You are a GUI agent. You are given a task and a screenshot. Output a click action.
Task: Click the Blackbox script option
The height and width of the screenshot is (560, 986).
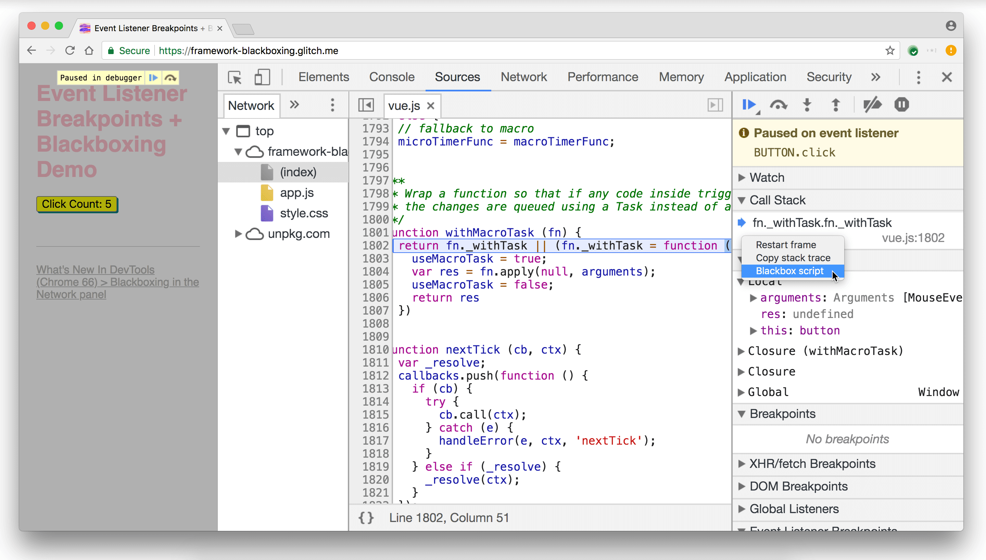(789, 270)
